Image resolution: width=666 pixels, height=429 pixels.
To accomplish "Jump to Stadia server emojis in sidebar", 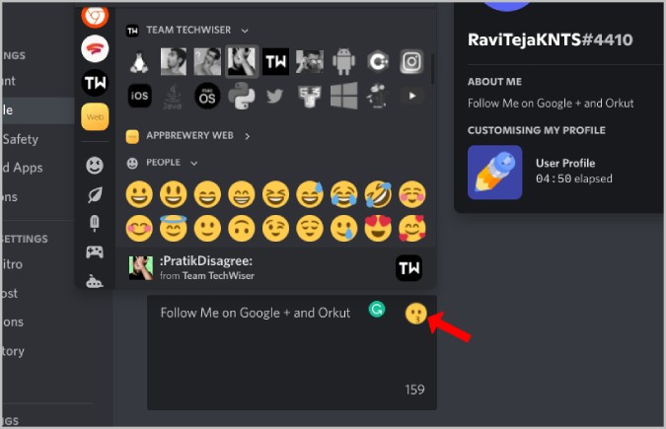I will [x=95, y=48].
